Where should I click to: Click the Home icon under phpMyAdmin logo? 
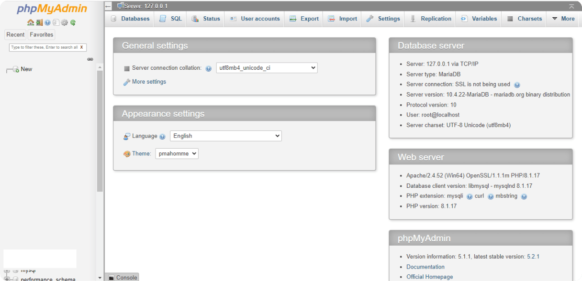coord(31,22)
